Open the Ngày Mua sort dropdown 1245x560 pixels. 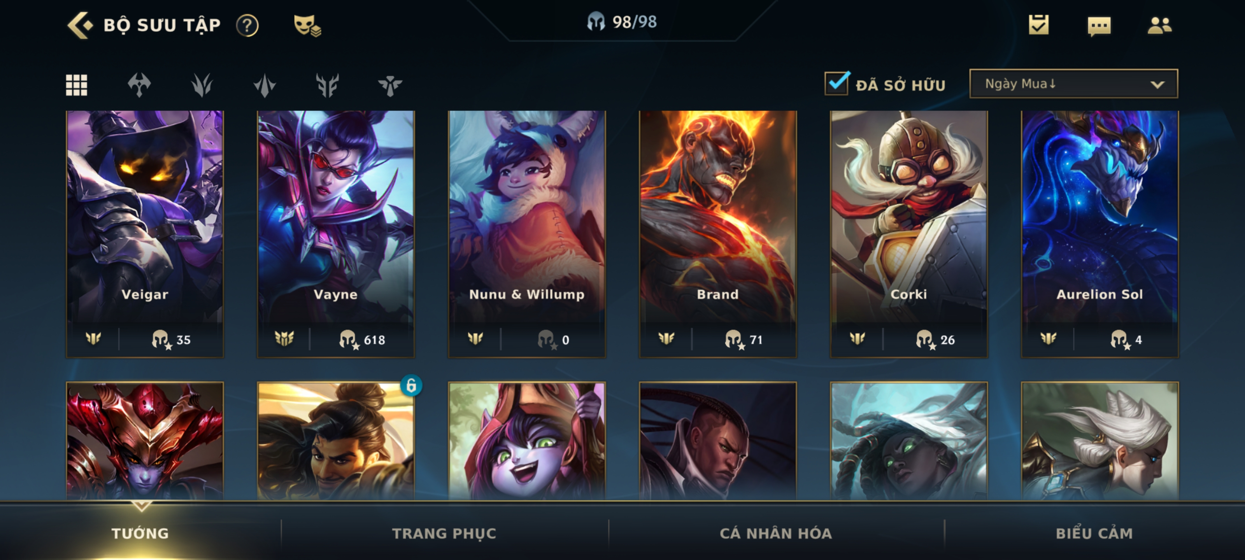[x=1073, y=84]
